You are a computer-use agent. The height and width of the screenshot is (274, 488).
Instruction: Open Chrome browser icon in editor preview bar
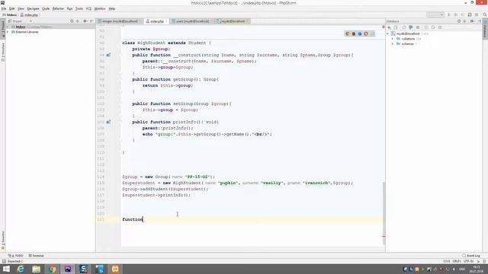(x=348, y=33)
